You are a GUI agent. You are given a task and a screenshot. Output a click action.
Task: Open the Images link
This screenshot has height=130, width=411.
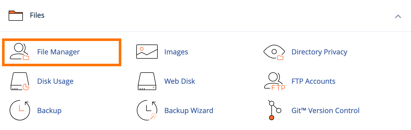tap(176, 52)
